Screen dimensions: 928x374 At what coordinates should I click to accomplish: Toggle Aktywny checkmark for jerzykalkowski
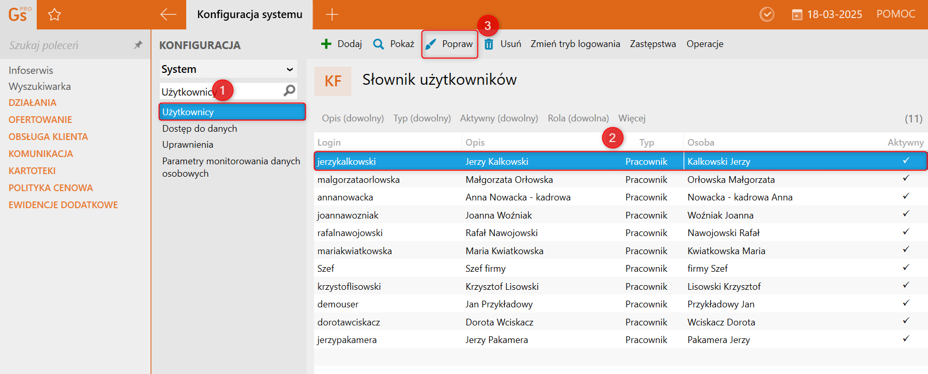click(906, 161)
